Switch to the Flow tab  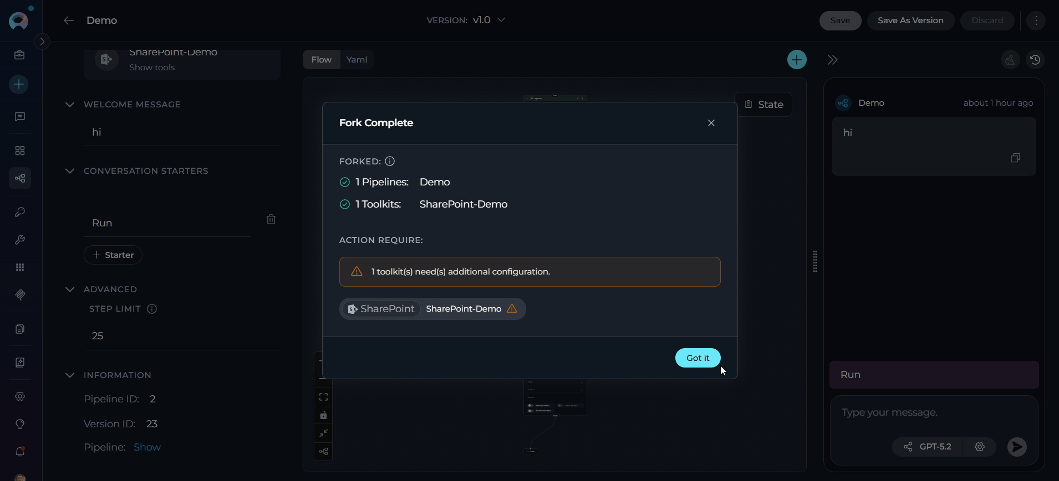[321, 60]
